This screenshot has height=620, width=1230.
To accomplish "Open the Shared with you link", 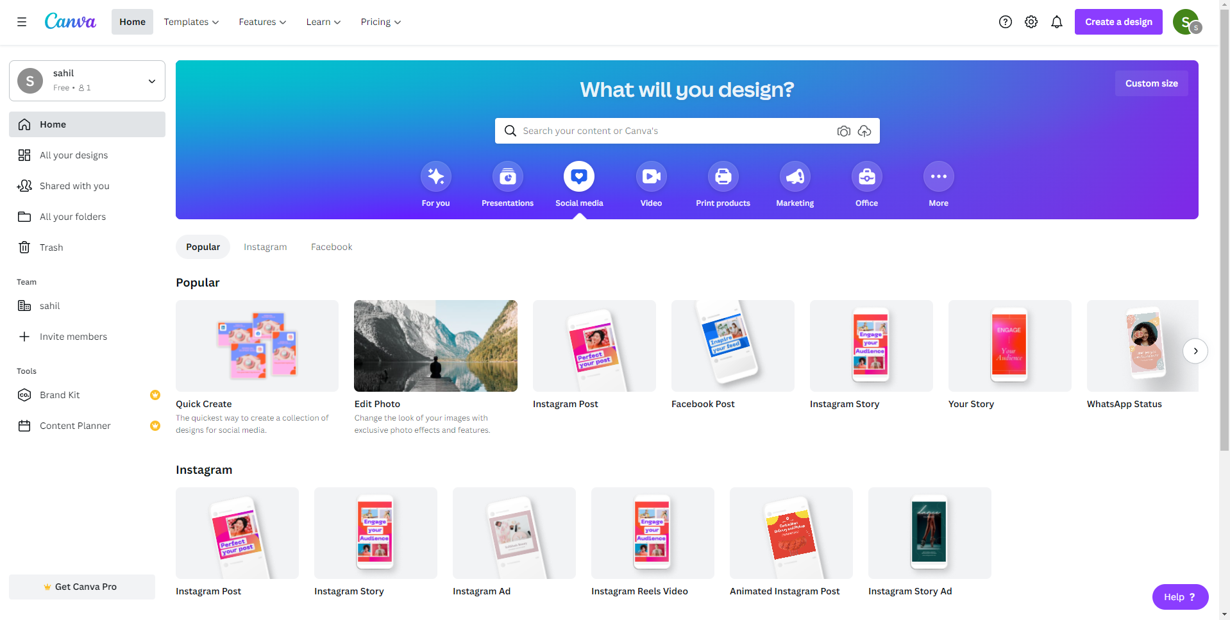I will coord(74,186).
